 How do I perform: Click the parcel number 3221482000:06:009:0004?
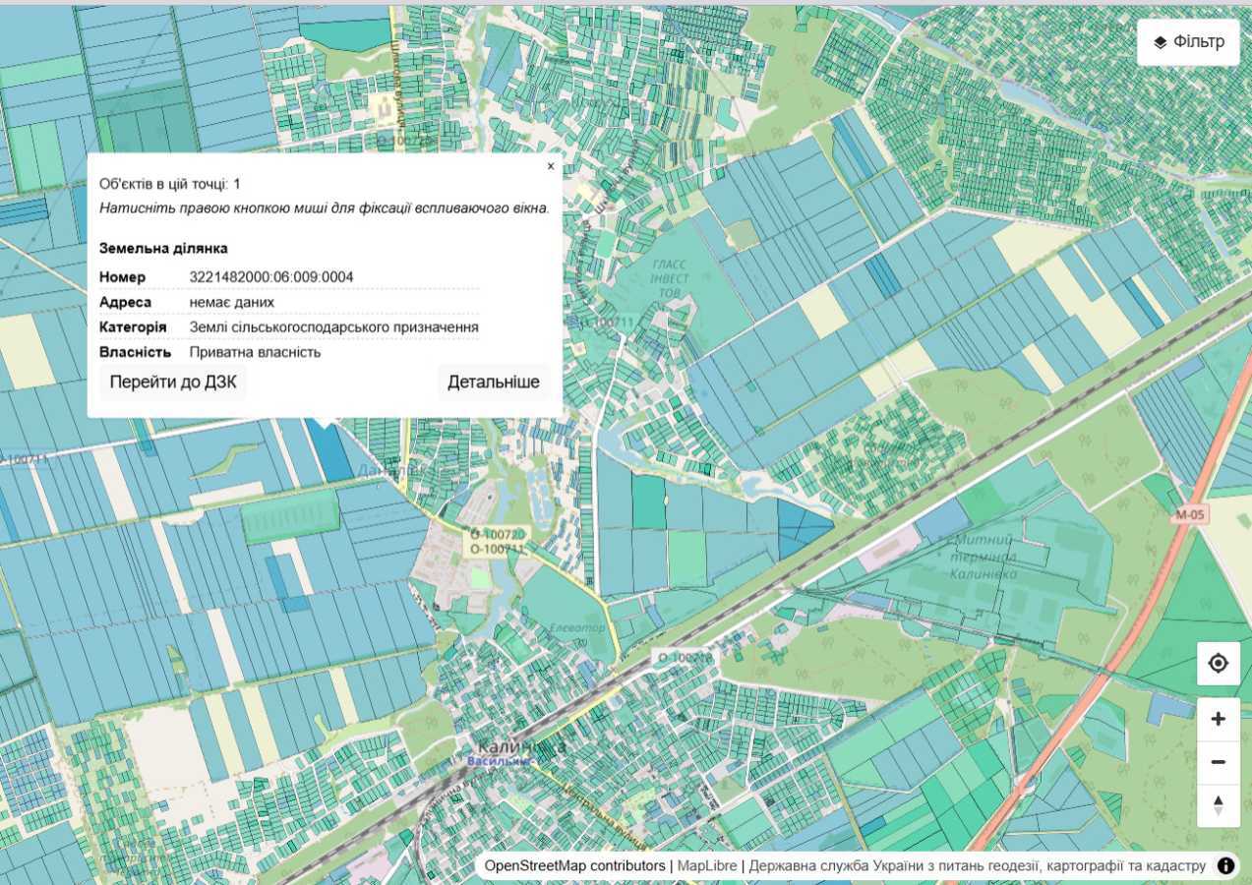[271, 277]
